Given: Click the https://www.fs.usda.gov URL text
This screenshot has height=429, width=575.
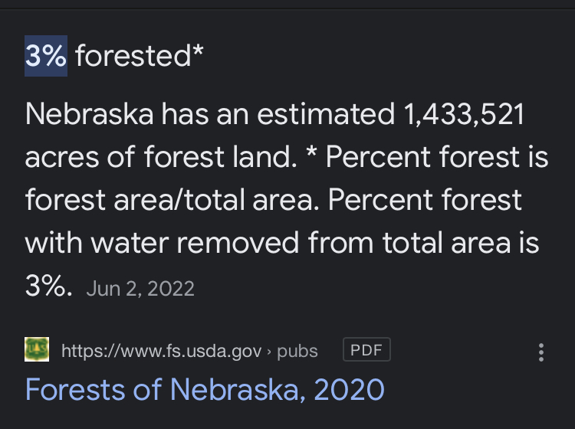Looking at the screenshot, I should [161, 352].
